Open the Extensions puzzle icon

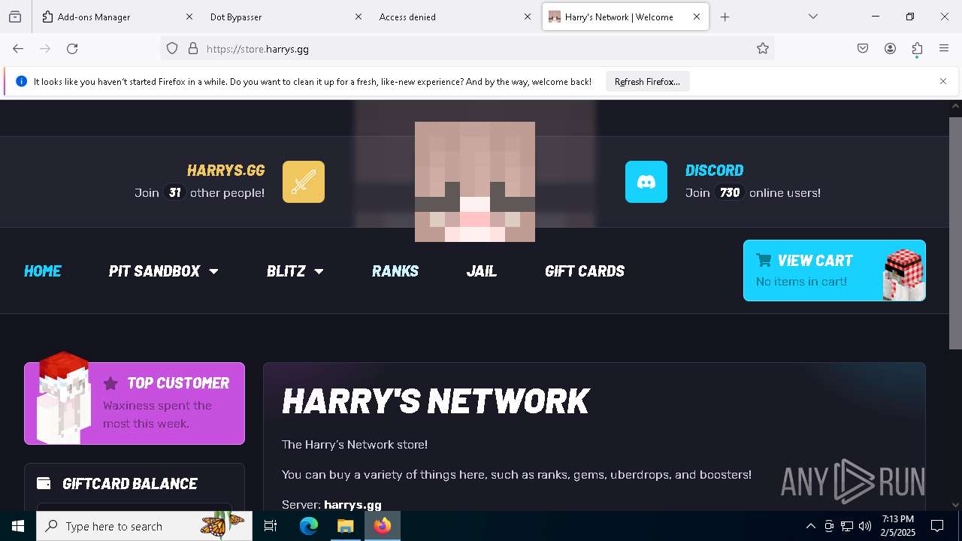click(x=917, y=49)
